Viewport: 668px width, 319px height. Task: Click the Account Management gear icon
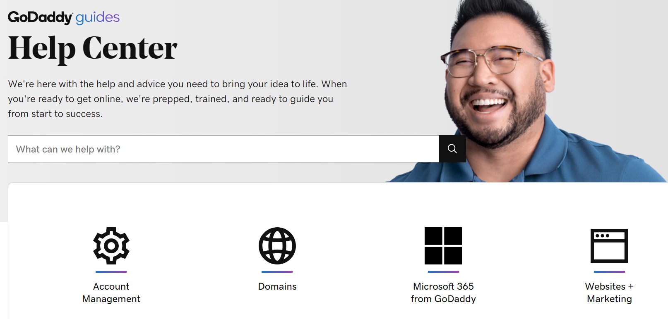point(111,246)
